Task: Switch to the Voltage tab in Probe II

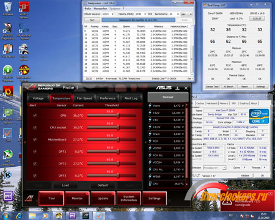Action: pyautogui.click(x=38, y=98)
